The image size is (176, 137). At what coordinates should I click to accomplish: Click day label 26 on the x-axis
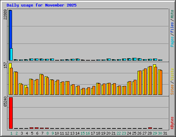pos(139,133)
